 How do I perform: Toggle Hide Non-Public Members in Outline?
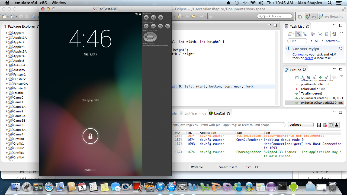(320, 77)
